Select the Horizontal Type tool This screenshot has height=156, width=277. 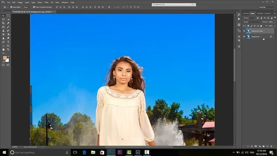pyautogui.click(x=8, y=42)
